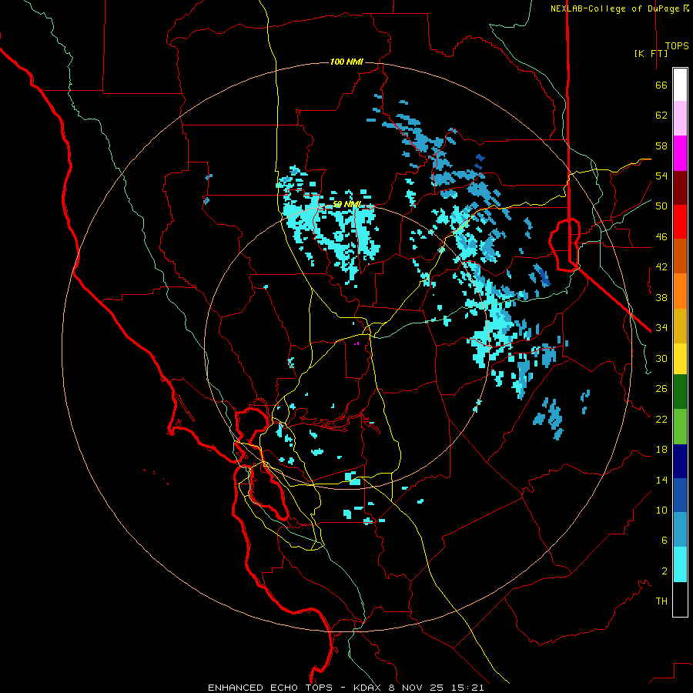Viewport: 693px width, 693px height.
Task: Click the legend value '50'
Action: [661, 206]
